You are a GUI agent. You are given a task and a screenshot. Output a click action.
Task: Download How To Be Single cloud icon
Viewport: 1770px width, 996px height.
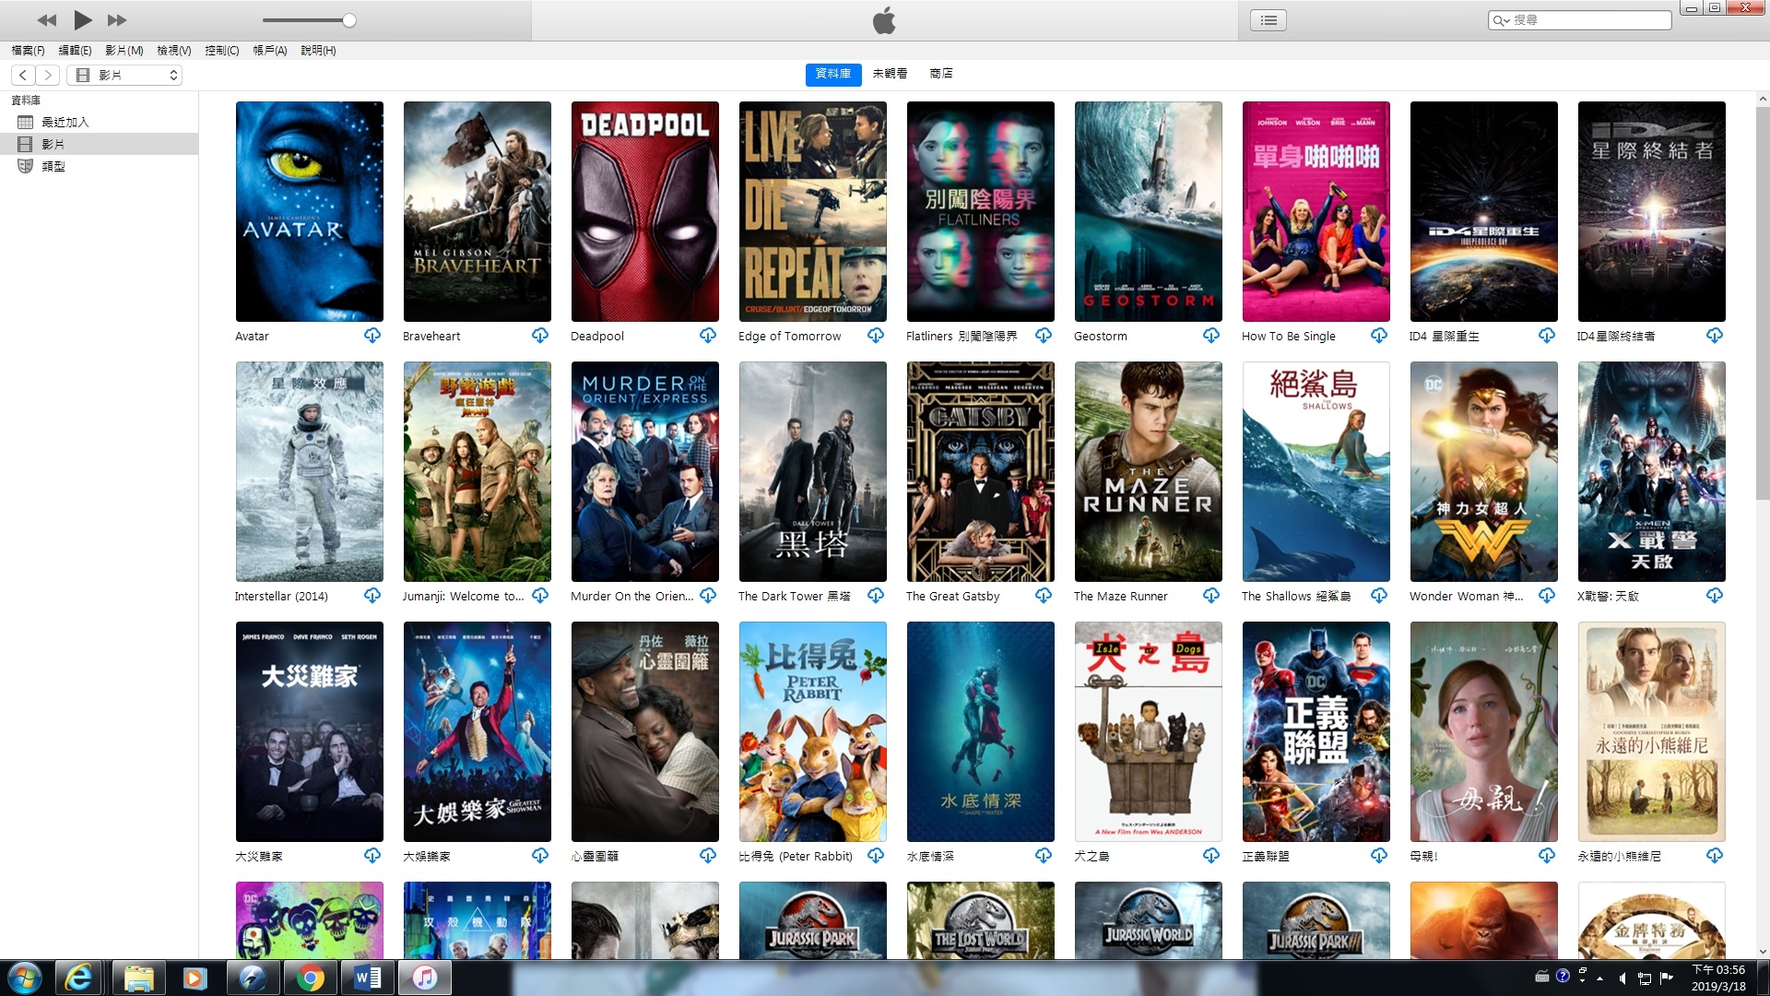pyautogui.click(x=1379, y=336)
